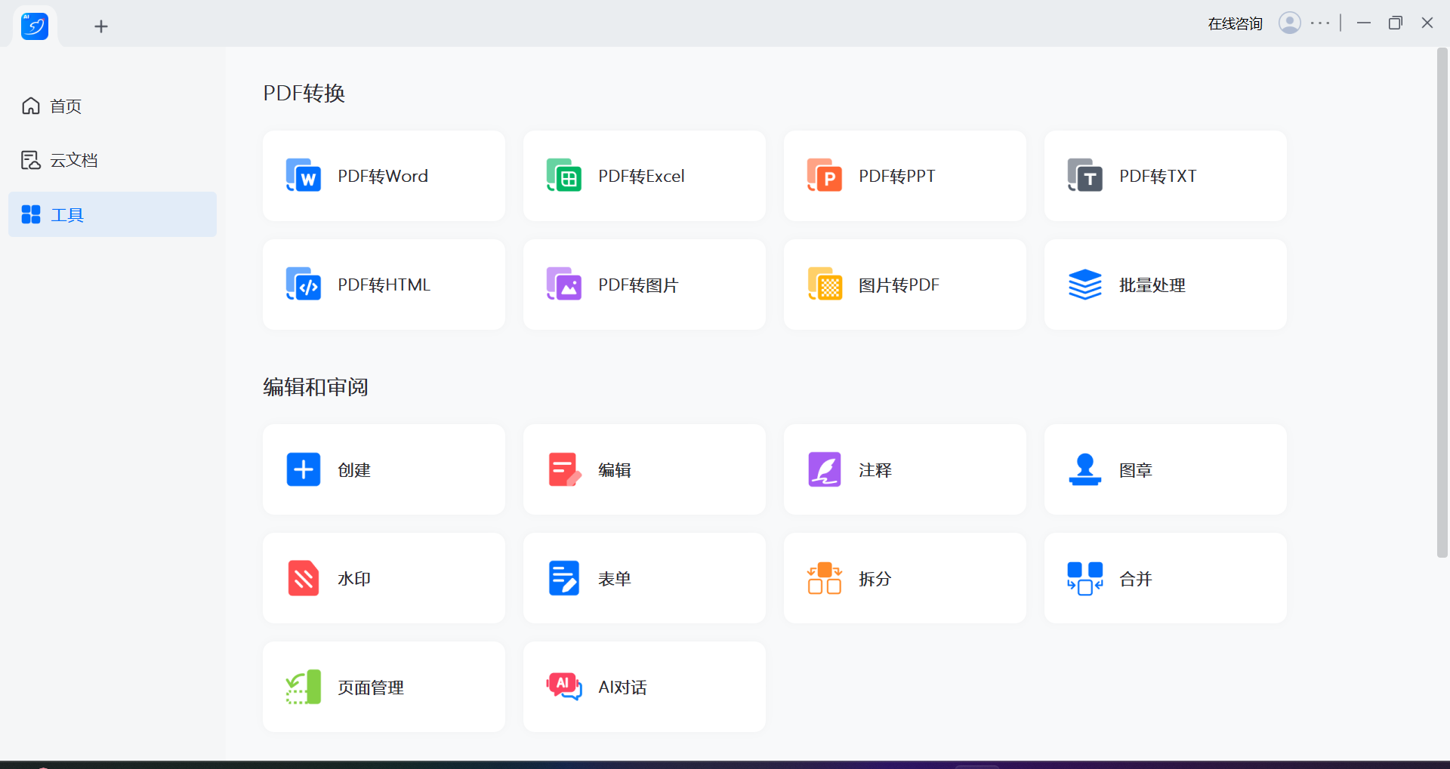Viewport: 1450px width, 769px height.
Task: Open the user account avatar
Action: (1290, 23)
